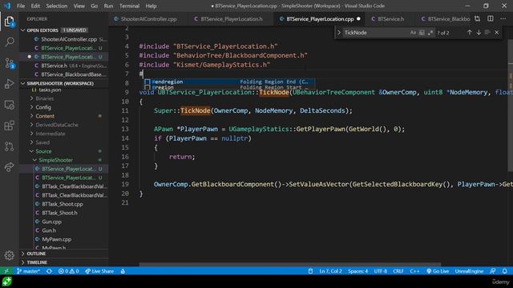This screenshot has width=513, height=288.
Task: Toggle Use Regular Expression in find
Action: coord(430,32)
